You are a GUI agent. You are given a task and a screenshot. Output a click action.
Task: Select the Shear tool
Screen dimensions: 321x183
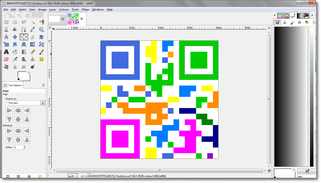(x=15, y=44)
